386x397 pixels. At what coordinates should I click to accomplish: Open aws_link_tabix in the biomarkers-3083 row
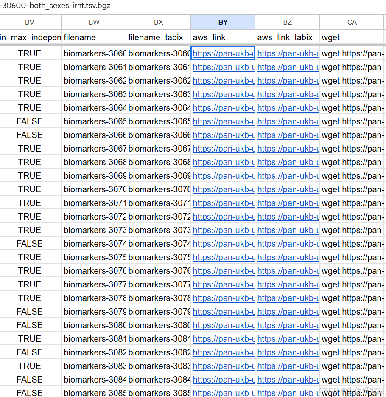pos(288,366)
